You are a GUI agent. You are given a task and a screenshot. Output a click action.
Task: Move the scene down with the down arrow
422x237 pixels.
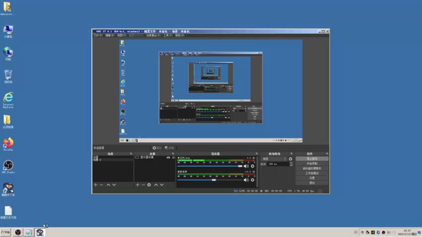pyautogui.click(x=114, y=185)
